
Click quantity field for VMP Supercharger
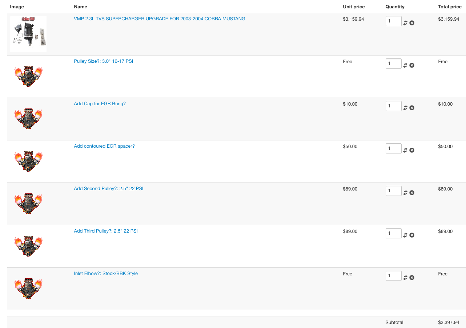(x=393, y=21)
